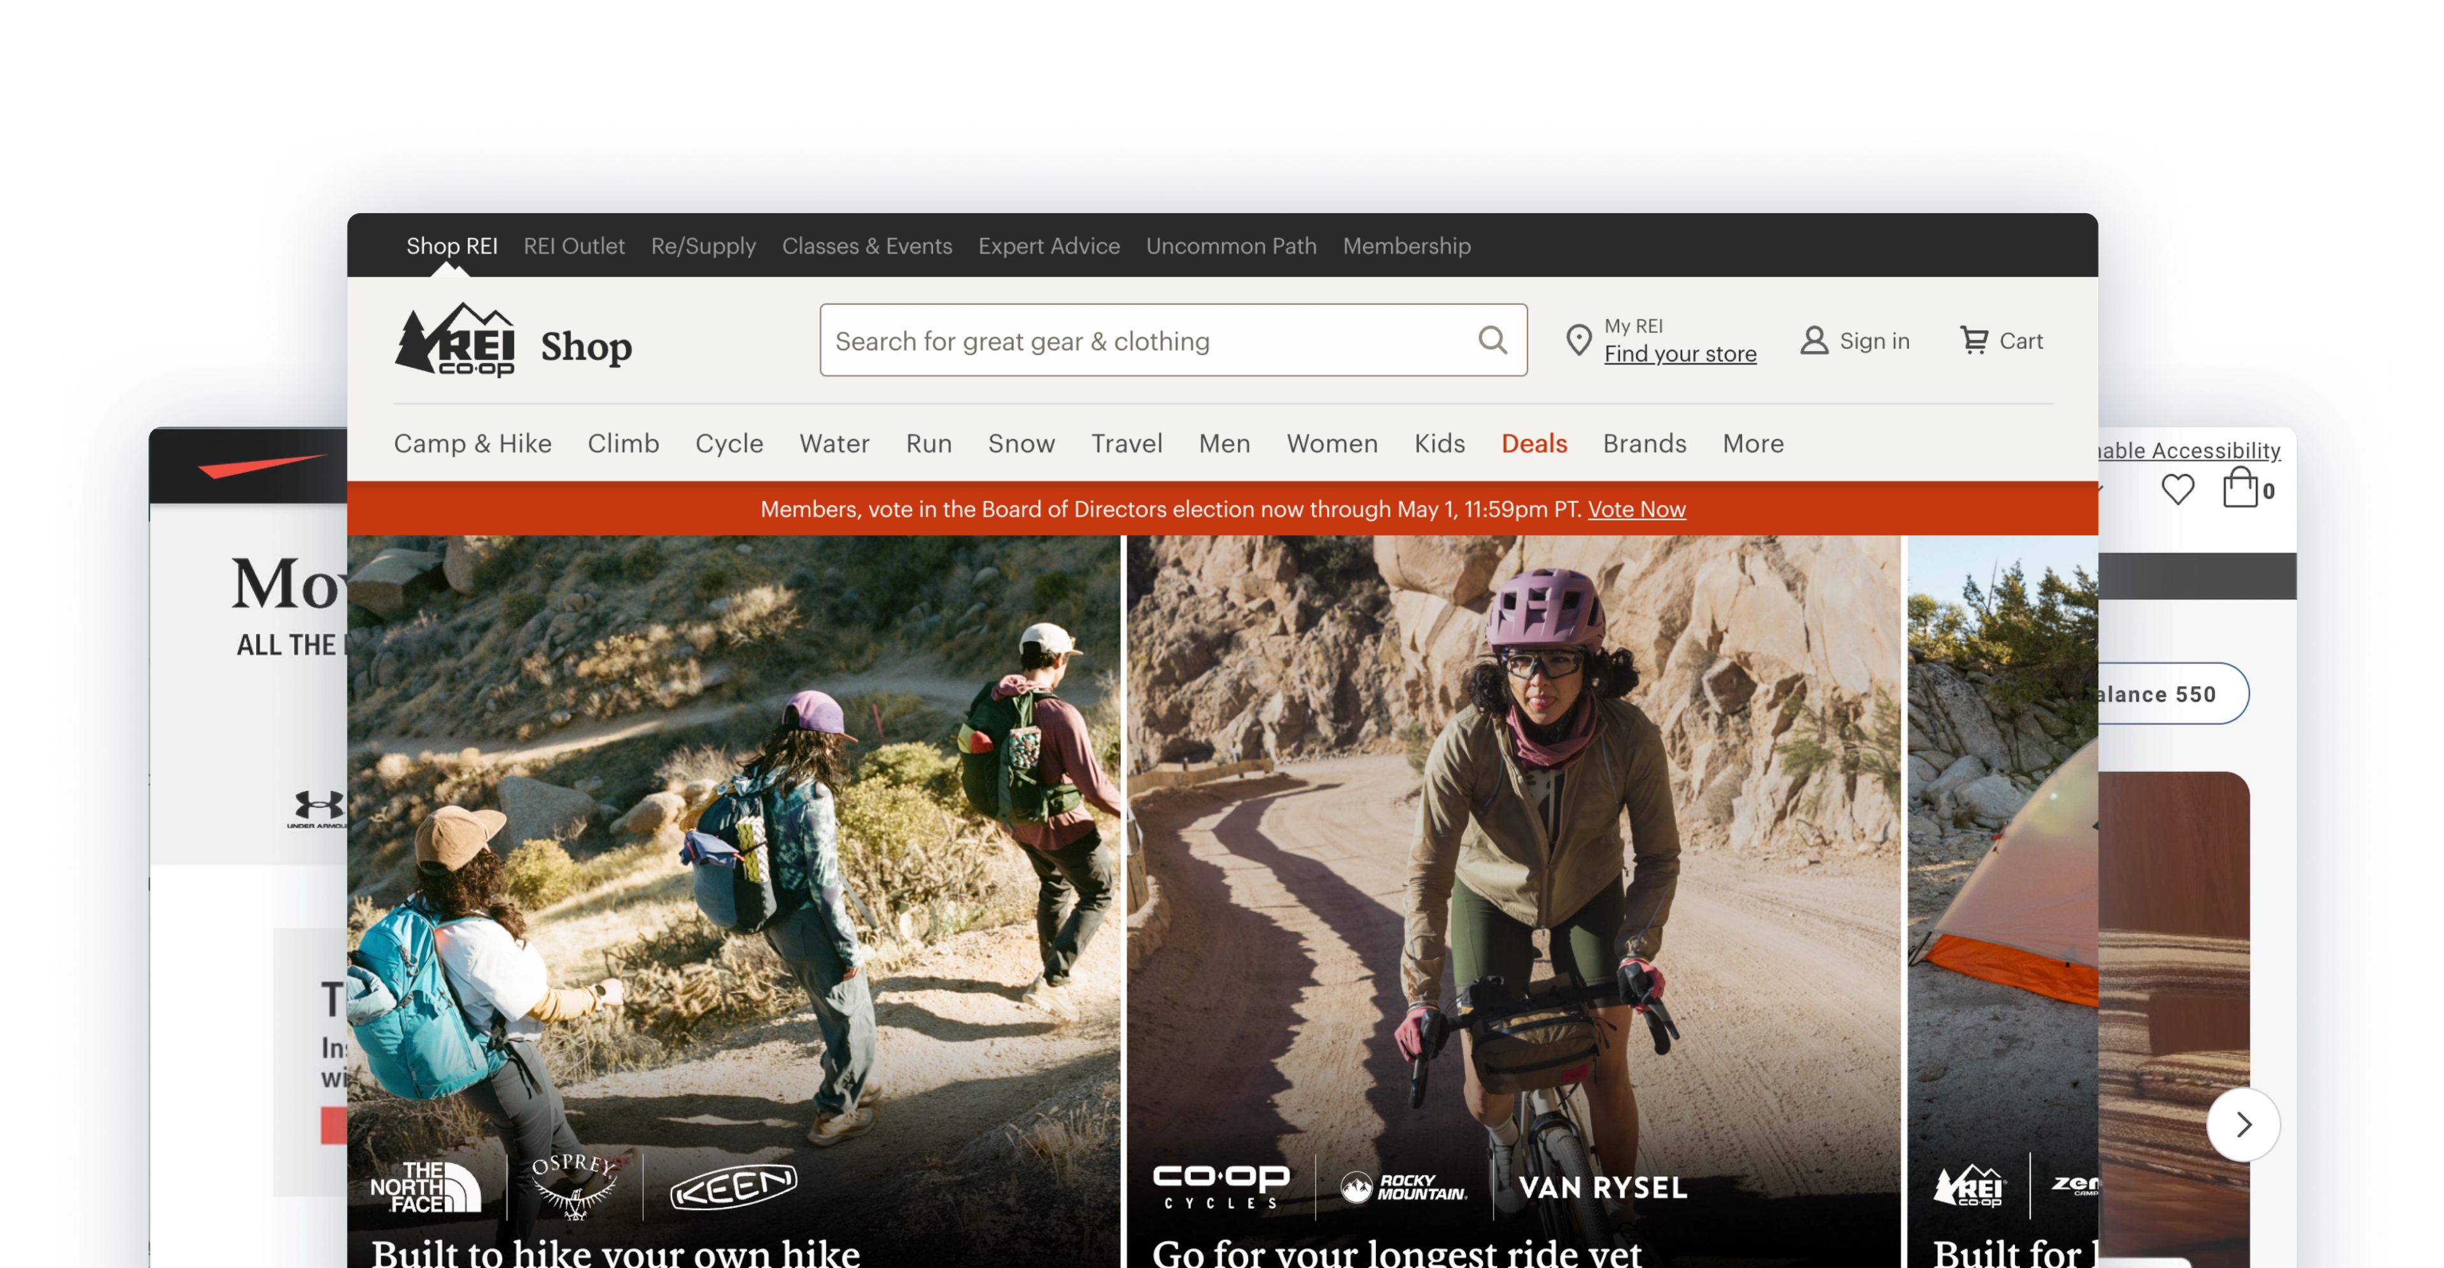Click the heart wishlist icon
This screenshot has height=1268, width=2444.
click(x=2177, y=489)
